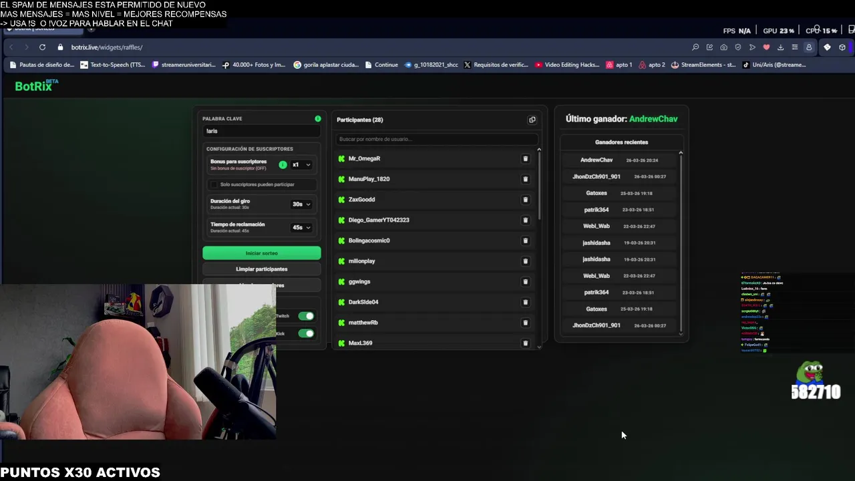Click the browser zoom magnifier icon
855x481 pixels.
(x=695, y=47)
